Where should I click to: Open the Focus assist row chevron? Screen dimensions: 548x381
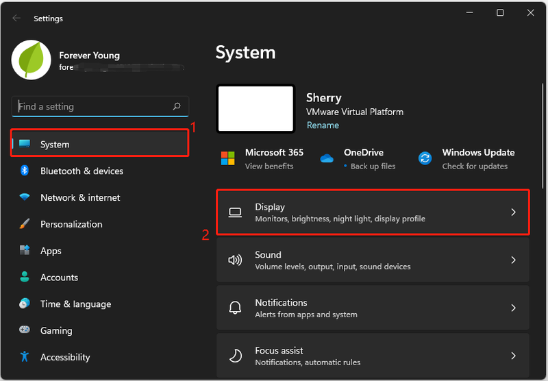(513, 356)
